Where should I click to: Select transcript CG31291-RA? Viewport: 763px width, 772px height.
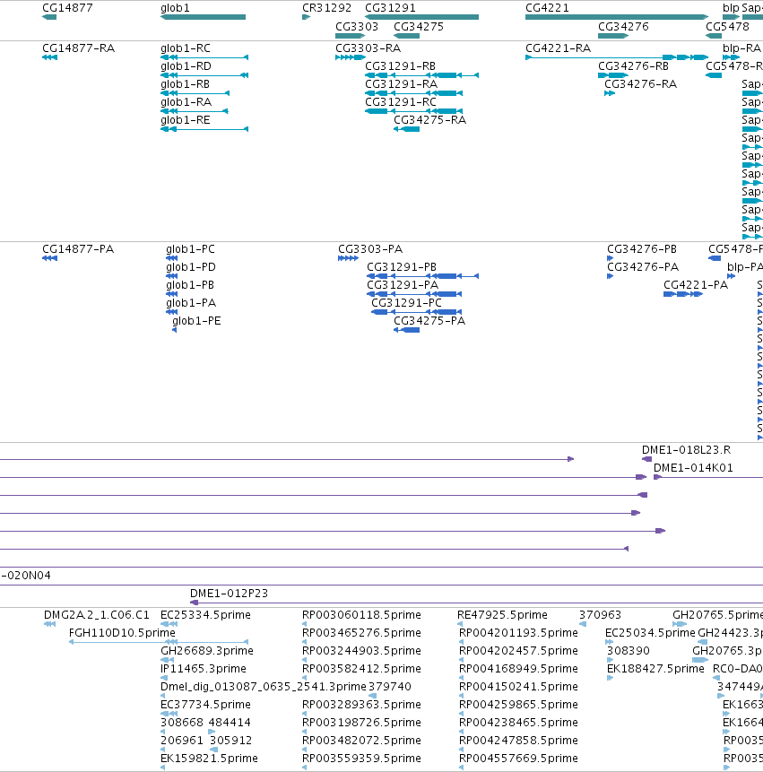coord(401,84)
